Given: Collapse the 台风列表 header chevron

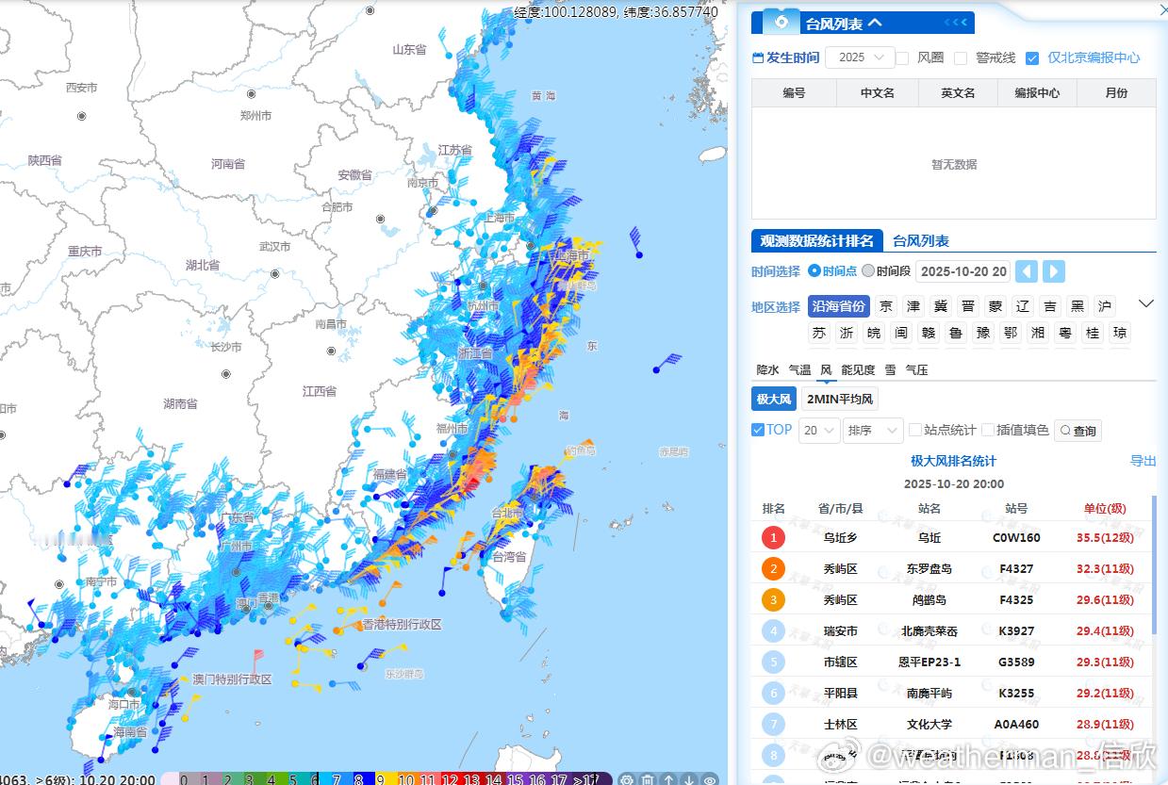Looking at the screenshot, I should pos(875,23).
